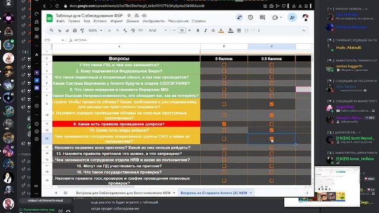Viewport: 379px width, 213px height.
Task: Tick 0 баллов checkbox for question 15
Action: click(x=224, y=166)
